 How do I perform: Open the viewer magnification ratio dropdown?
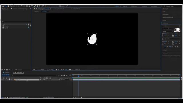(x=35, y=70)
